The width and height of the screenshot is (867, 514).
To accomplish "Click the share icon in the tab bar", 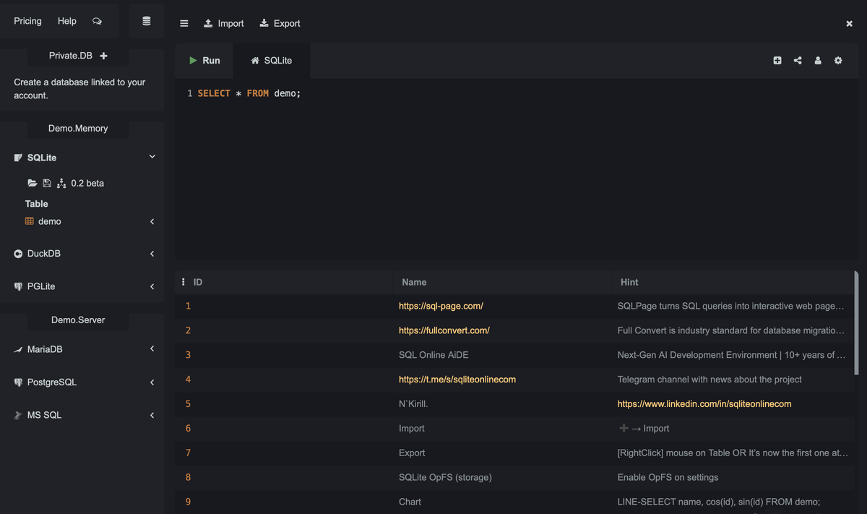I will pyautogui.click(x=798, y=61).
